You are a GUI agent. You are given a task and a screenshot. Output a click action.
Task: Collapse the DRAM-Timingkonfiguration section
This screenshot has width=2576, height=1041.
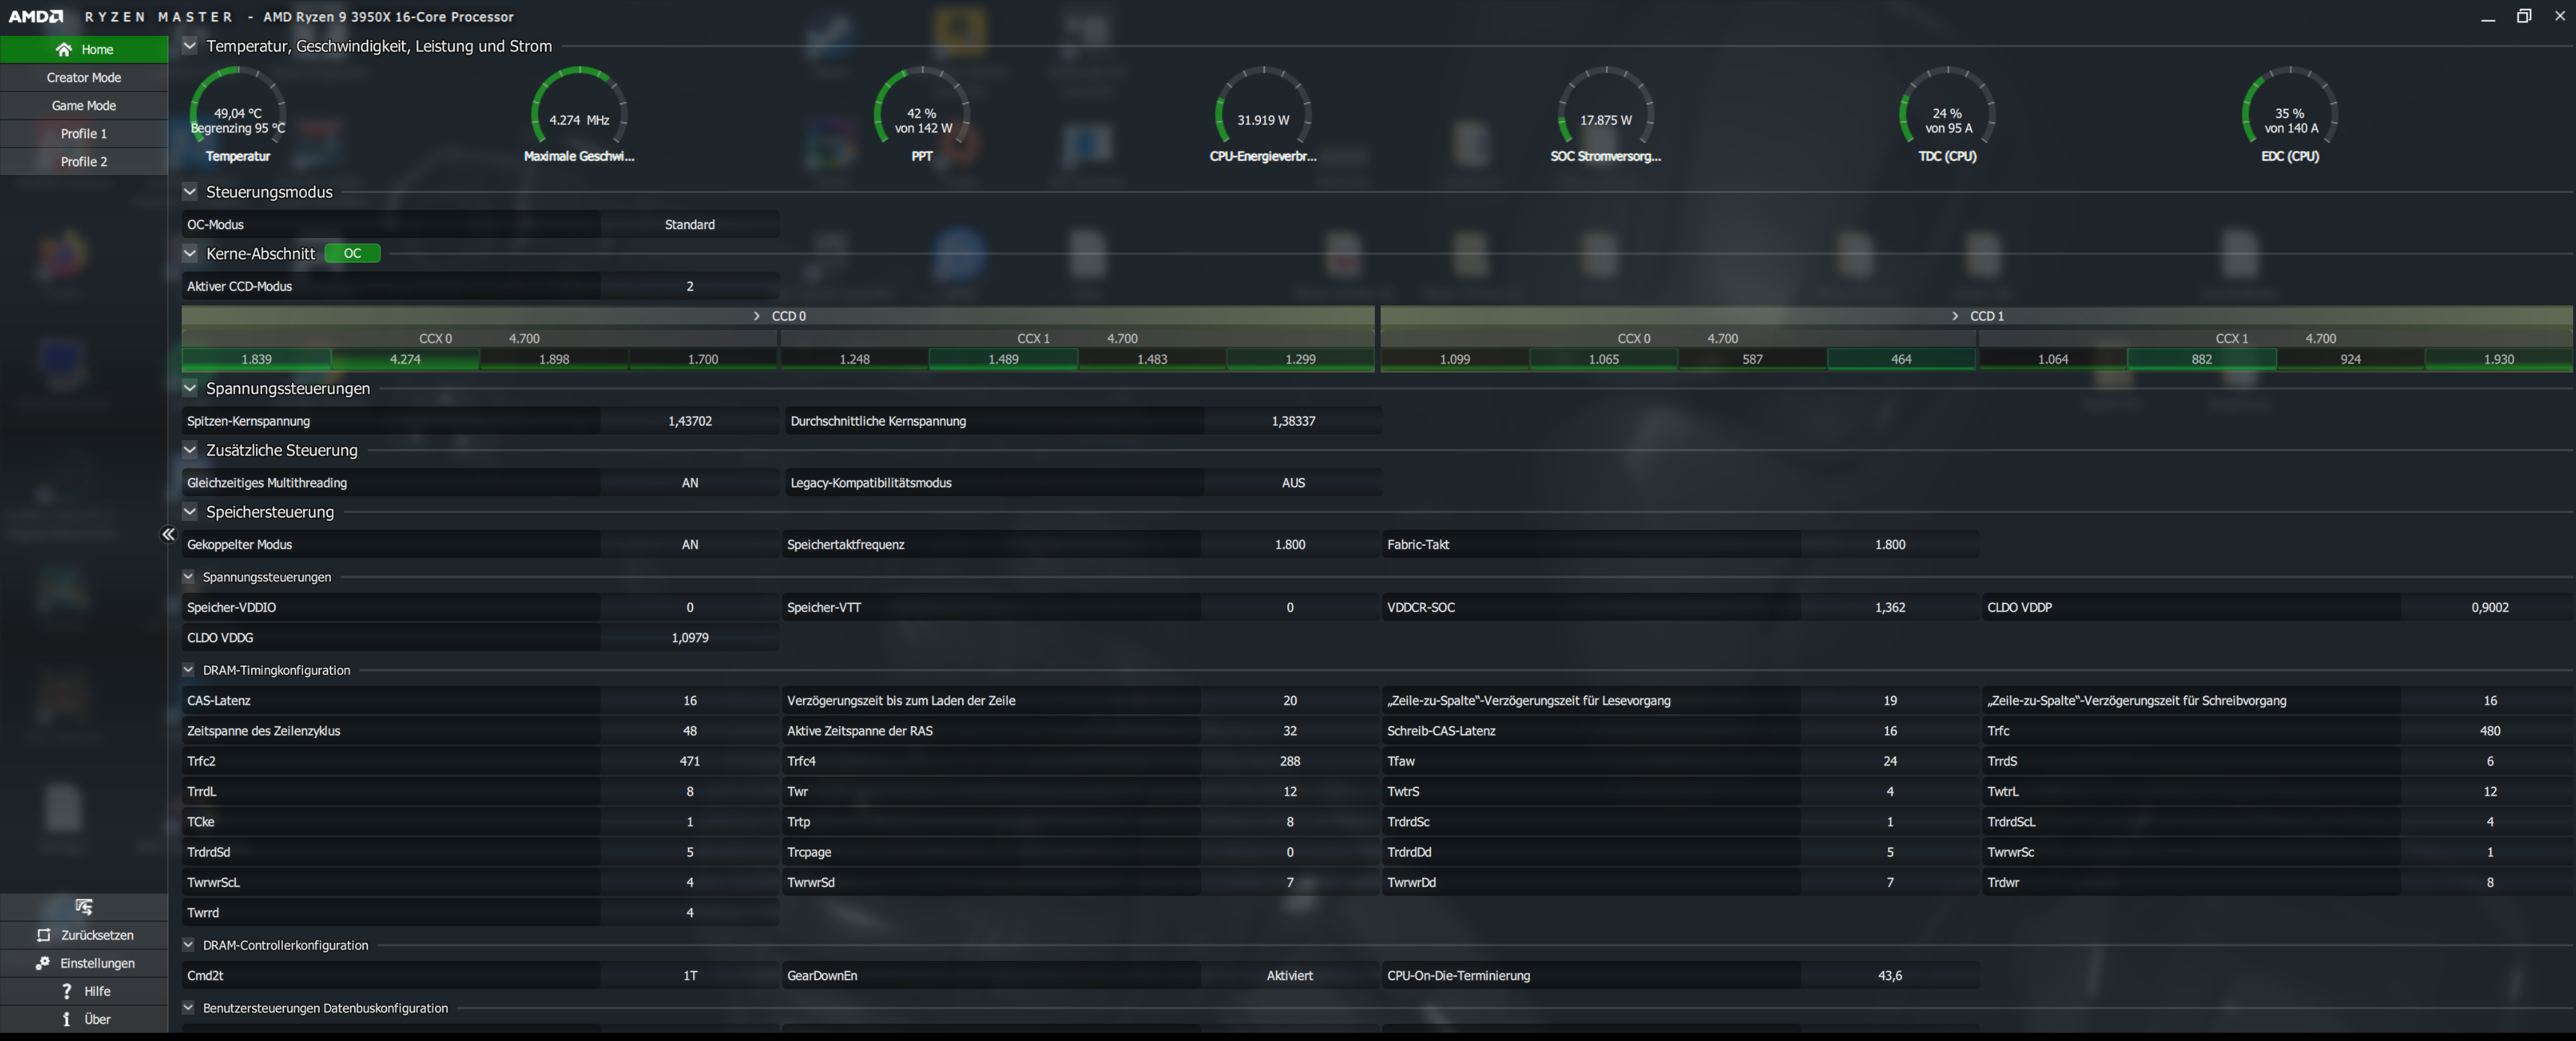[188, 671]
